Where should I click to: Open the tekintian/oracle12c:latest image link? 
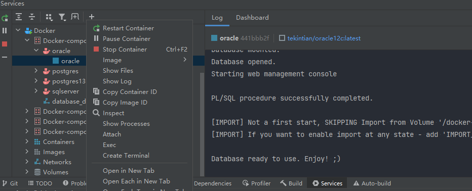[324, 38]
